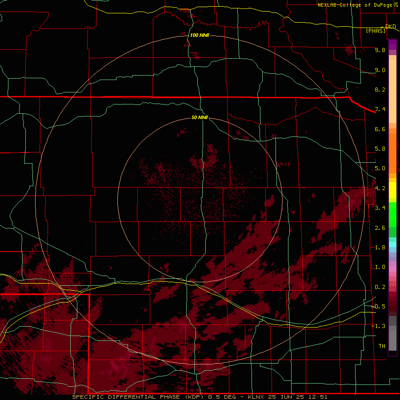The height and width of the screenshot is (400, 400).
Task: Click the '9.0' scale value
Action: click(380, 70)
